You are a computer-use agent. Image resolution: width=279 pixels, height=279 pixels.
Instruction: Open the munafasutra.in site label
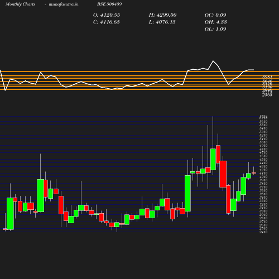click(x=64, y=4)
